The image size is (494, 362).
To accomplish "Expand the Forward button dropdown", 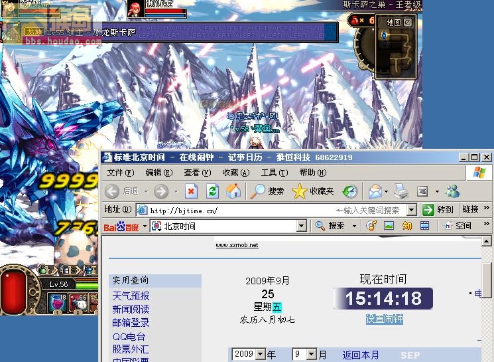I will pyautogui.click(x=176, y=191).
